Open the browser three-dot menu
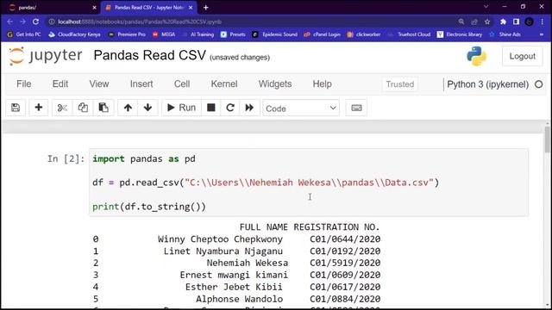552x310 pixels. [x=543, y=22]
